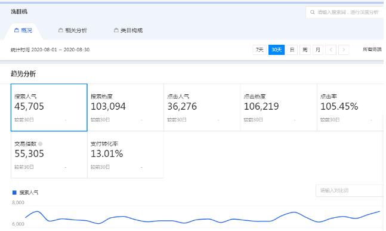Switch to the 类目构成 tab

[x=128, y=30]
